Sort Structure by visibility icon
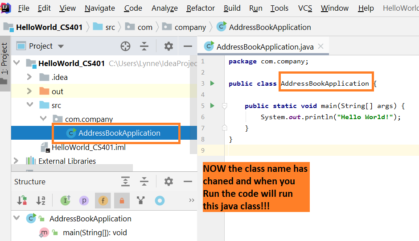This screenshot has height=241, width=419. pos(22,201)
